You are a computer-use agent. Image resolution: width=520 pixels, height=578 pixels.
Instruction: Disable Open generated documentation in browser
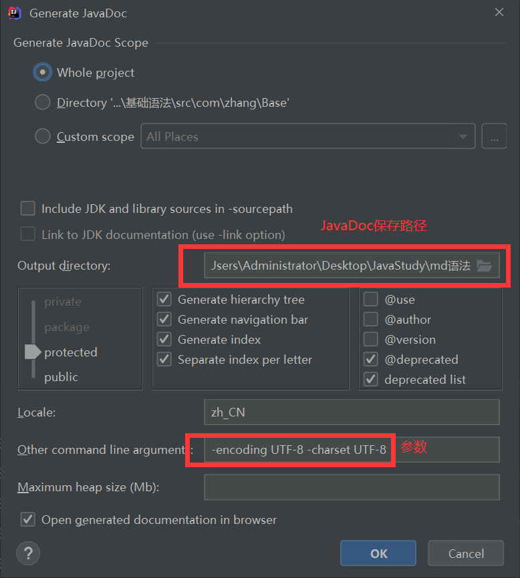pos(27,519)
